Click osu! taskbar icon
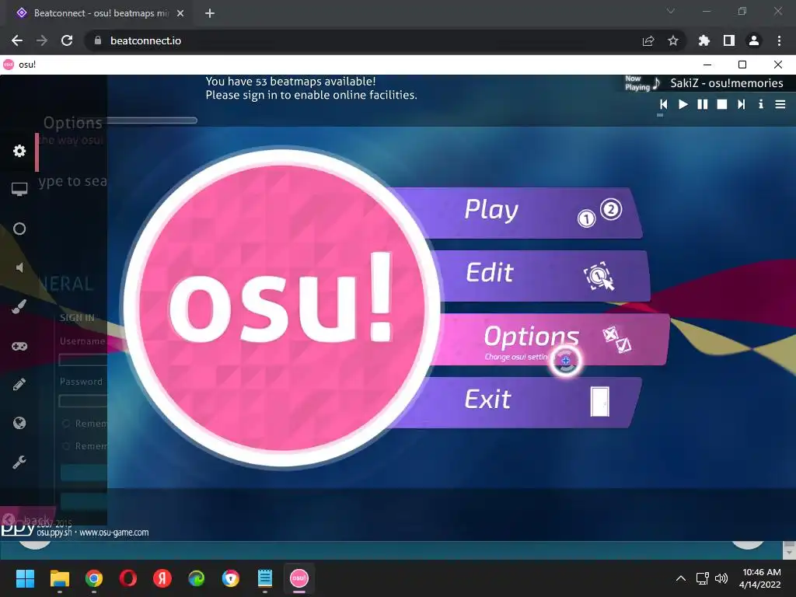The width and height of the screenshot is (796, 597). click(299, 578)
